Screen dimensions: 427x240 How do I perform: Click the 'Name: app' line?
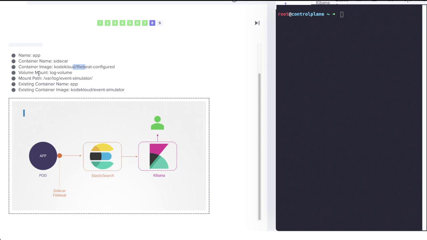[29, 55]
